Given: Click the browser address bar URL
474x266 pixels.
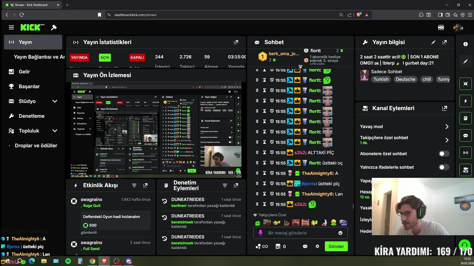Looking at the screenshot, I should point(136,15).
